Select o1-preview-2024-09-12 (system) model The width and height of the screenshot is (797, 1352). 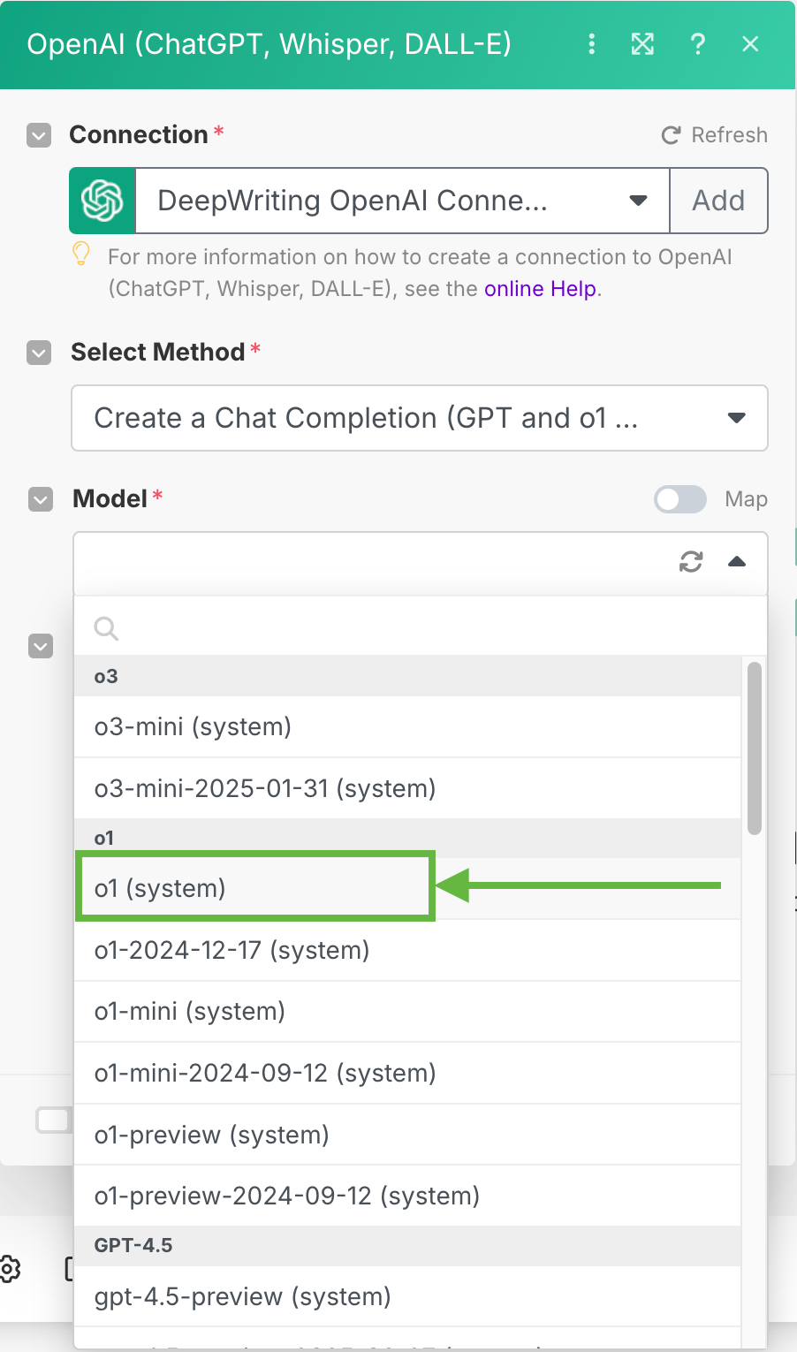click(x=407, y=1196)
